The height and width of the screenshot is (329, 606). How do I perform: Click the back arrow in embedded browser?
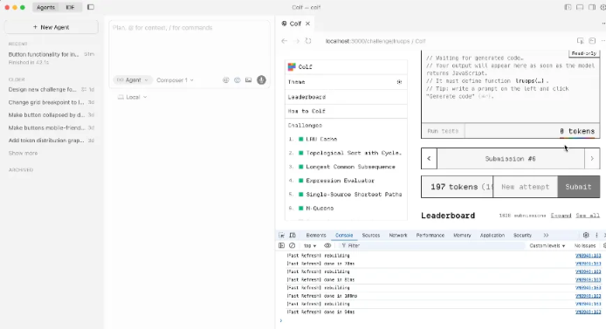coord(285,41)
